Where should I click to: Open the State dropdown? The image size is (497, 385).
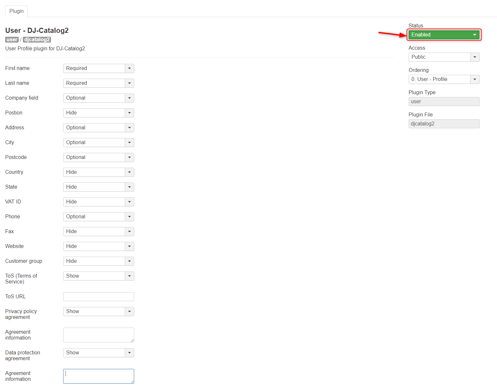[x=99, y=187]
